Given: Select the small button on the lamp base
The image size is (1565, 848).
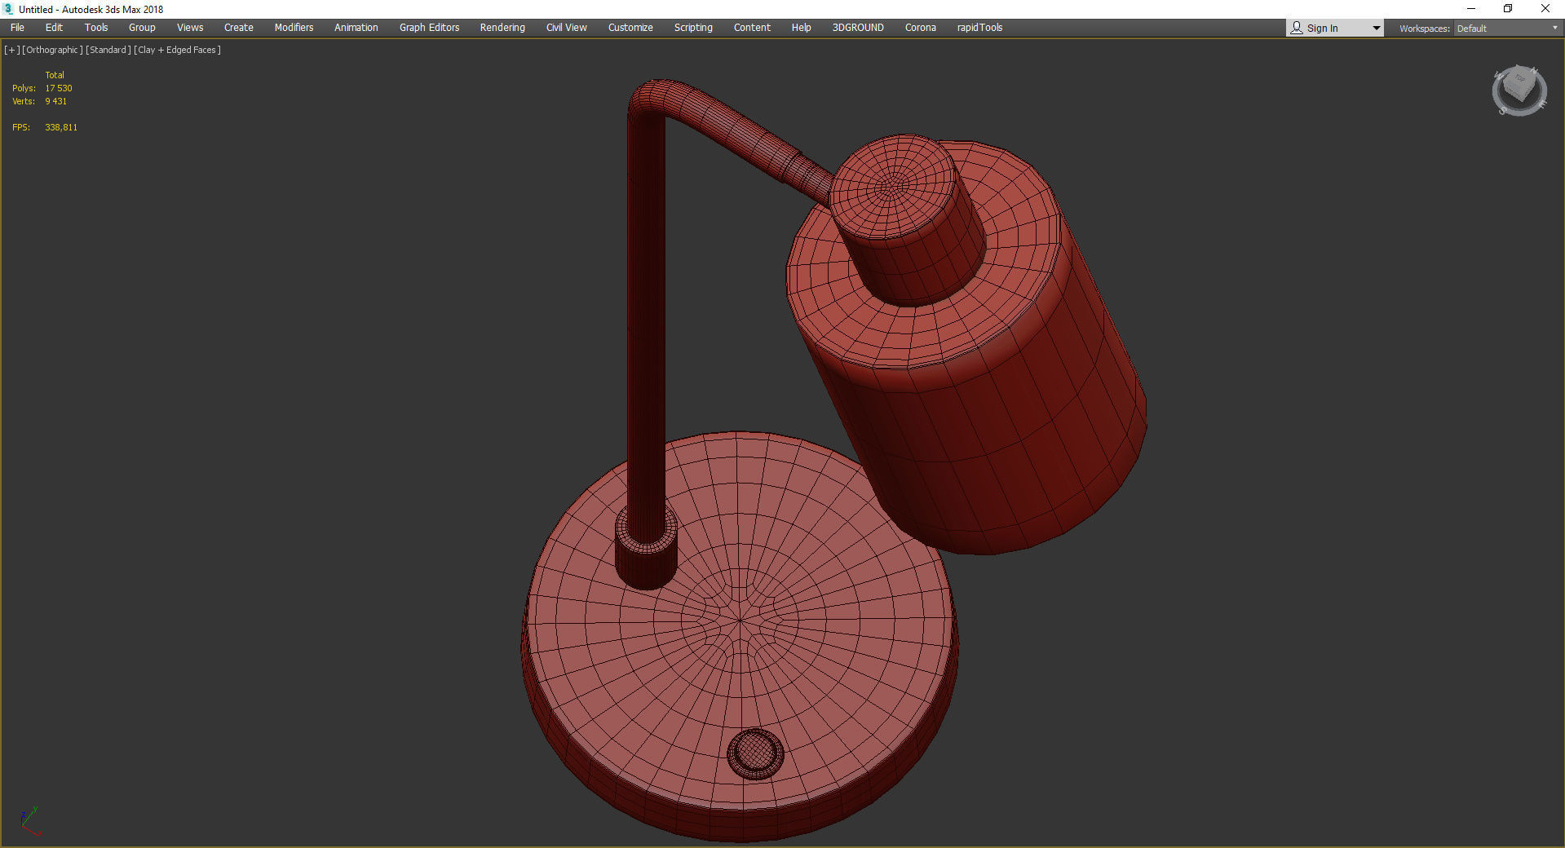Looking at the screenshot, I should [755, 754].
